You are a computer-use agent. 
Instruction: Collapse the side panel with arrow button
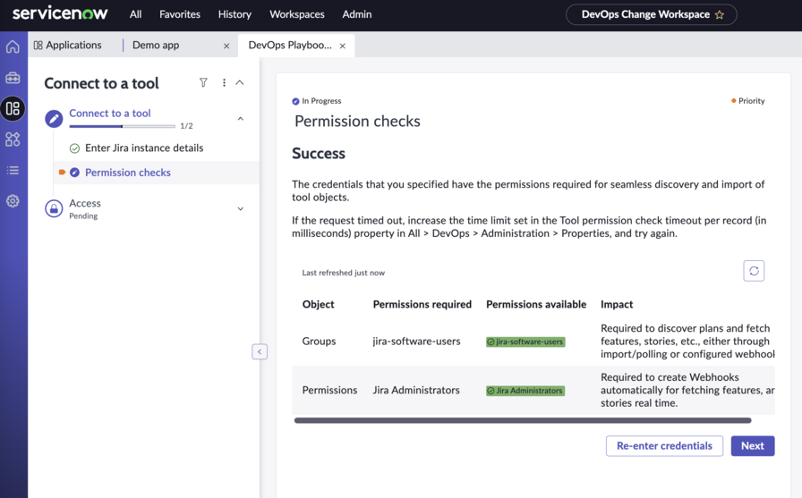click(x=260, y=351)
